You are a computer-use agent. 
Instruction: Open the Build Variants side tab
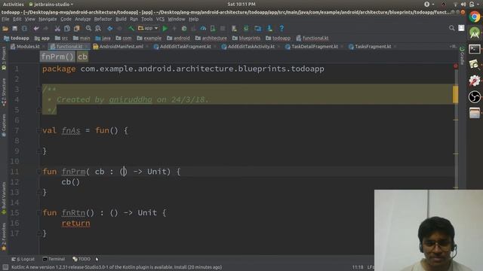4,198
